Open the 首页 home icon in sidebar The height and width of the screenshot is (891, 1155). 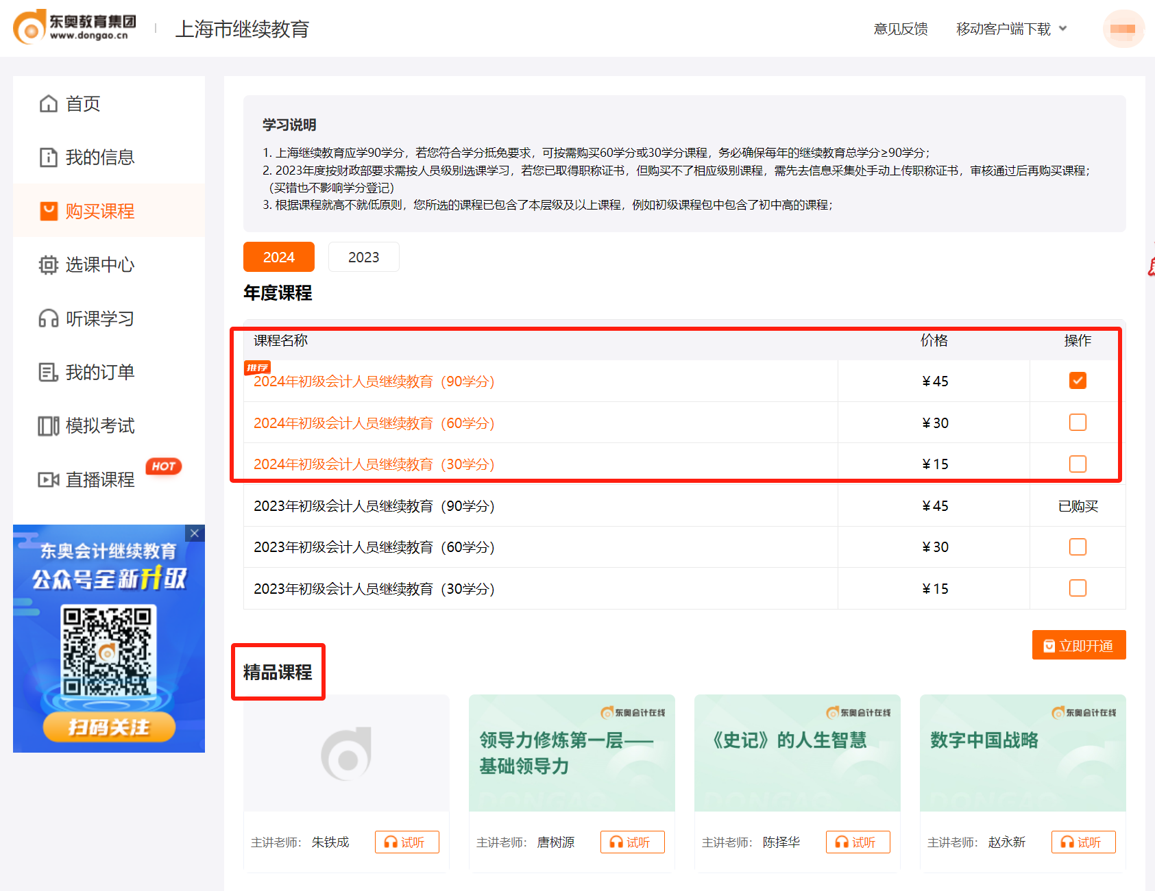(x=47, y=103)
